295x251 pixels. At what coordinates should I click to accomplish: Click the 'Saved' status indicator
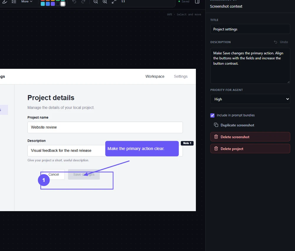coord(184,1)
